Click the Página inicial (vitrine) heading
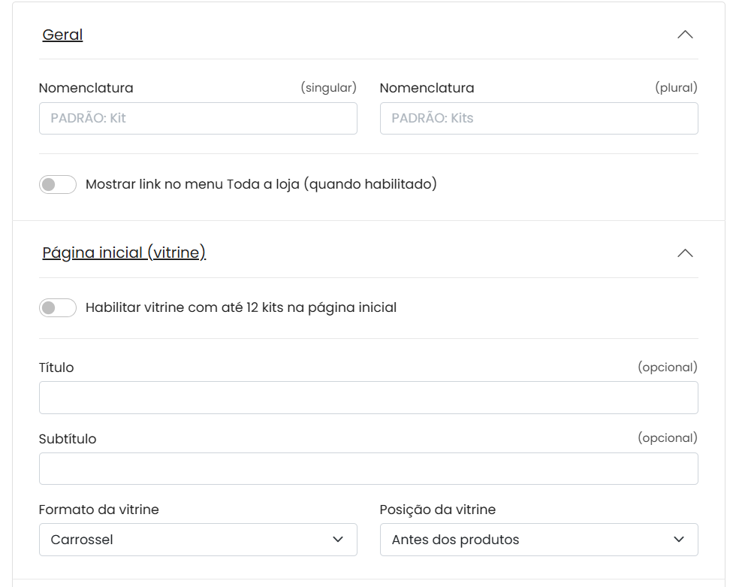This screenshot has width=736, height=587. tap(124, 253)
